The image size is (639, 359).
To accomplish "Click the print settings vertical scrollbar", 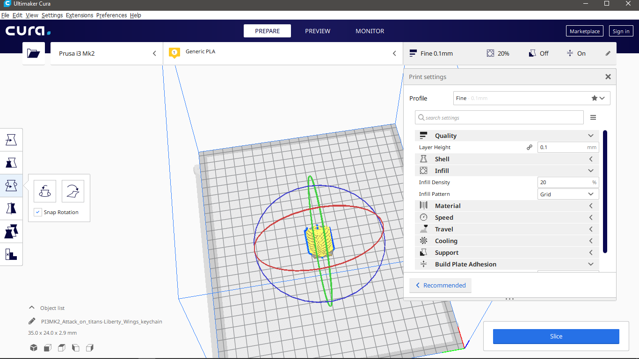I will [605, 192].
